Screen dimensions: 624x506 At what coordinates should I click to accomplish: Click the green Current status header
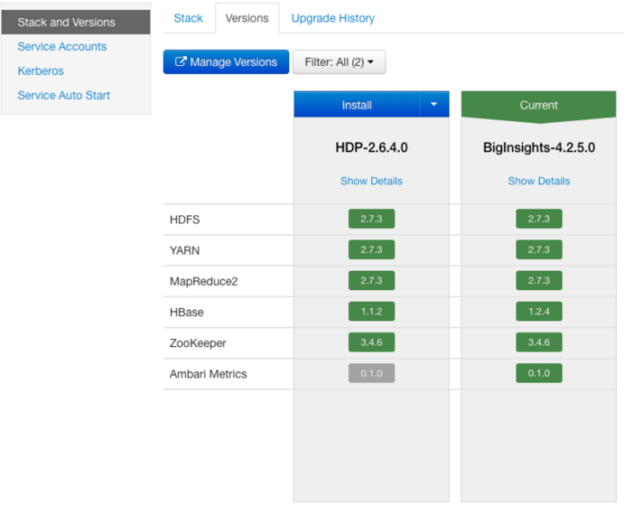(539, 106)
